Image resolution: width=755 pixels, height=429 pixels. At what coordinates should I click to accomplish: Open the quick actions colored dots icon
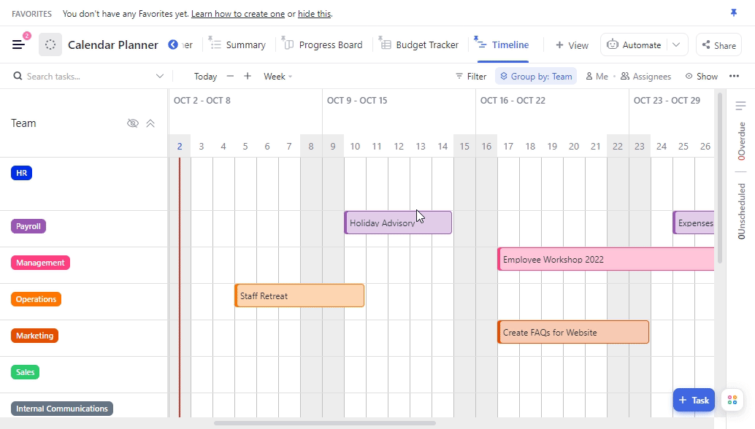click(732, 400)
